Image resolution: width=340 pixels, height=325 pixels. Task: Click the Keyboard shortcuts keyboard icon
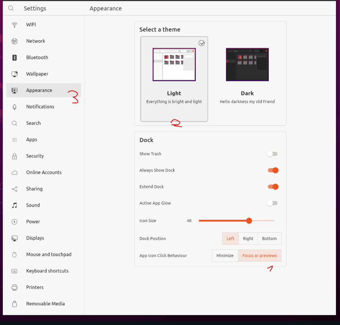tap(14, 271)
